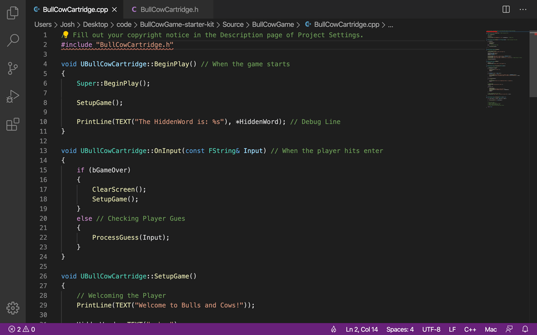Click the Split Editor Right icon

click(x=506, y=9)
